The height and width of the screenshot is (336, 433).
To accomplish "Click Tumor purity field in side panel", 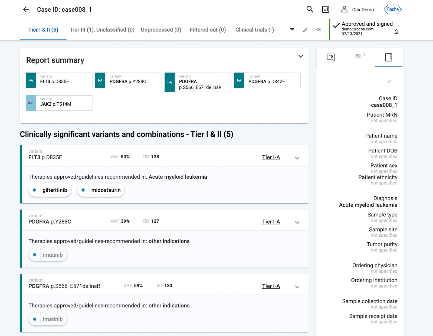I will 382,247.
